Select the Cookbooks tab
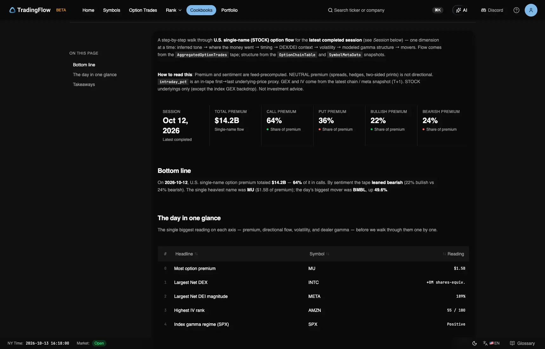Screen dimensions: 545x349 point(201,10)
